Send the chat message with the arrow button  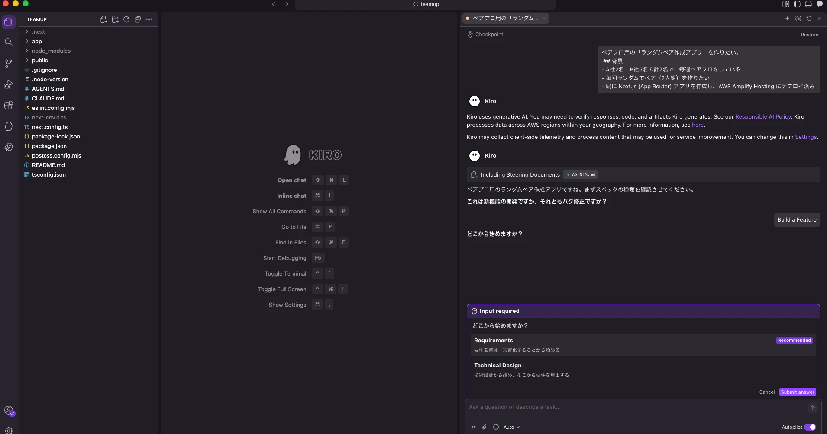click(812, 408)
